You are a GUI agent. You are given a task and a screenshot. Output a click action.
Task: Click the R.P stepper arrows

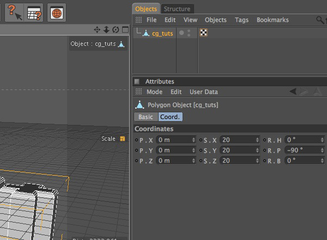point(322,150)
